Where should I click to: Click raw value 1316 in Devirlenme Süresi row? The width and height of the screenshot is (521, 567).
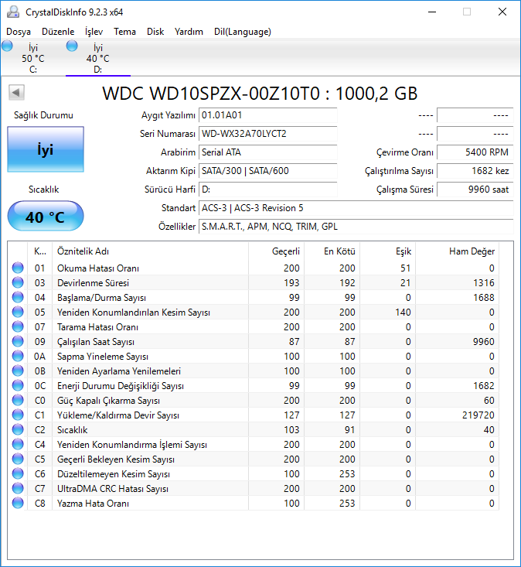point(484,283)
